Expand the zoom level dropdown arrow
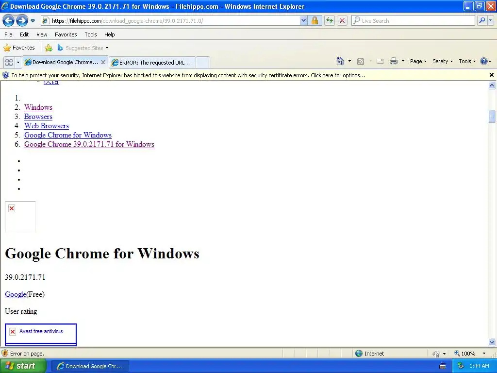497x373 pixels. point(484,354)
